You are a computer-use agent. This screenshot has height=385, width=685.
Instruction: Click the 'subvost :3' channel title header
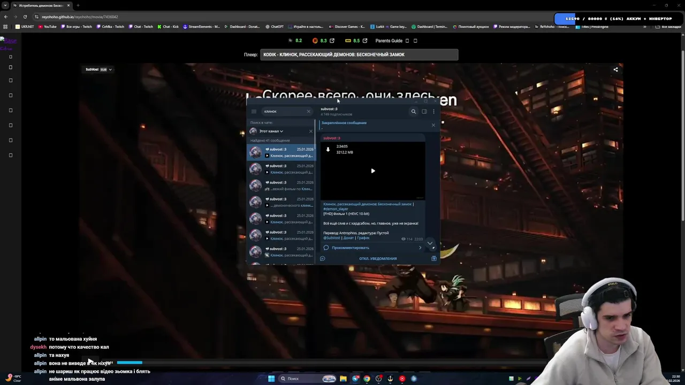329,109
